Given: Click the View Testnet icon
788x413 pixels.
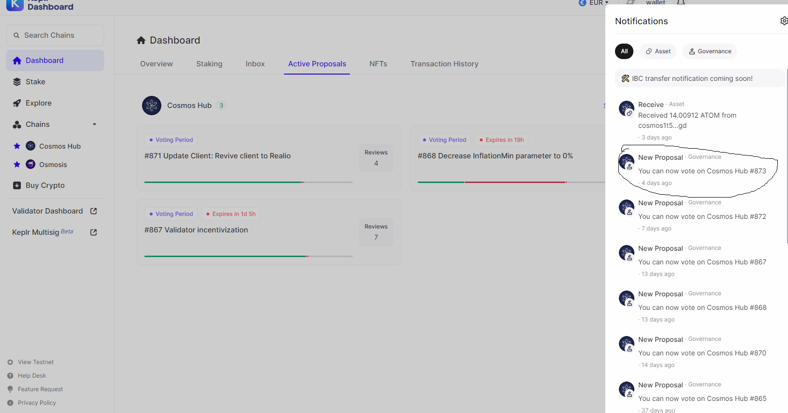Looking at the screenshot, I should tap(10, 362).
